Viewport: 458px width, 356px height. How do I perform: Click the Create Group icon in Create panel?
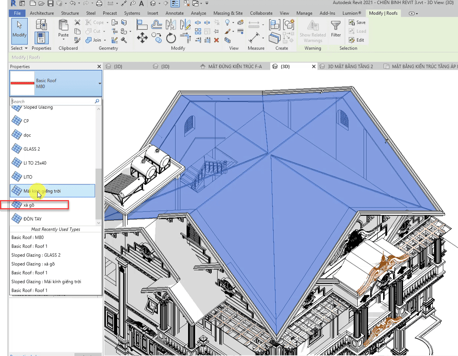(x=289, y=25)
